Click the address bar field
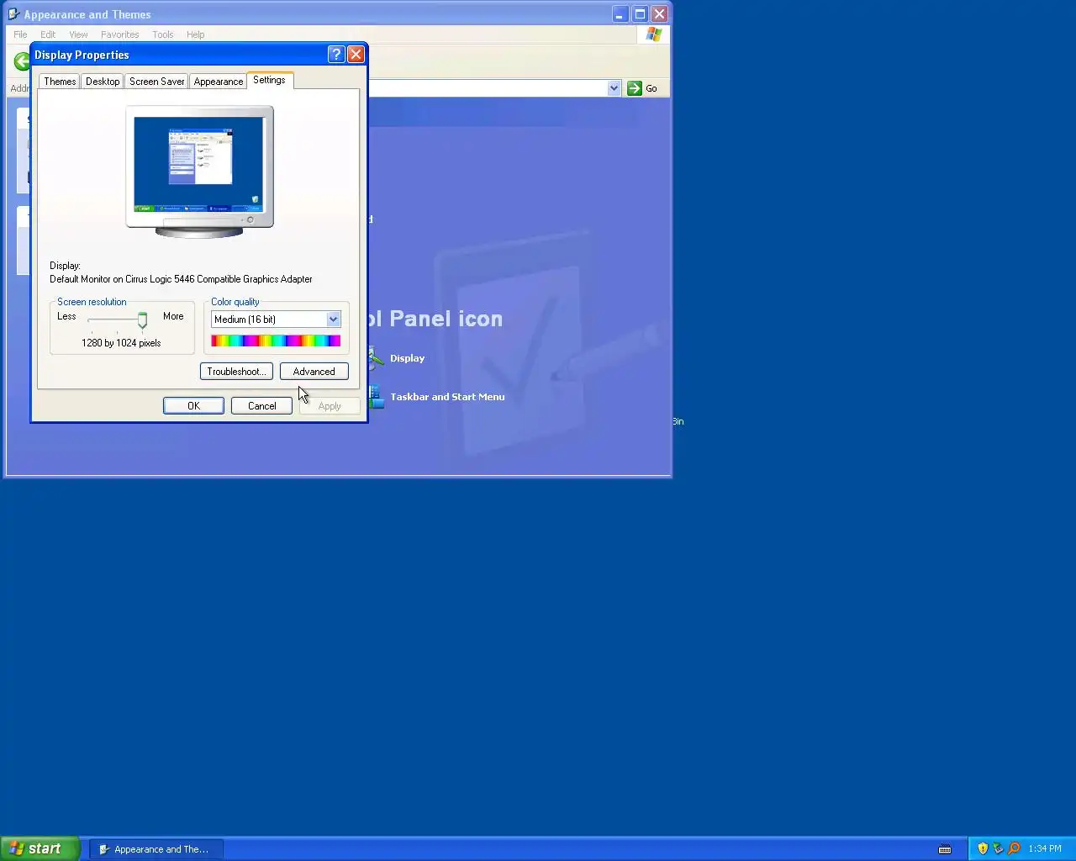 [x=487, y=88]
